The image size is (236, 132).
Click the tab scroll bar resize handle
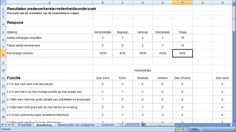click(140, 125)
